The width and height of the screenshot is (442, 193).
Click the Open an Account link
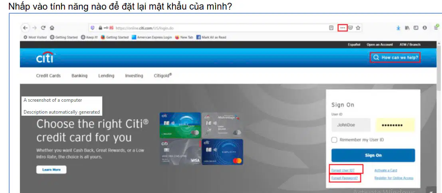click(x=380, y=45)
